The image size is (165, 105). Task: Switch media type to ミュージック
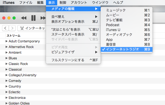(126, 10)
